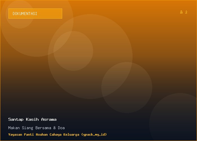Image resolution: width=197 pixels, height=141 pixels.
Task: Click the ampersand in Makan Siang Bersama & Doa
Action: point(54,128)
